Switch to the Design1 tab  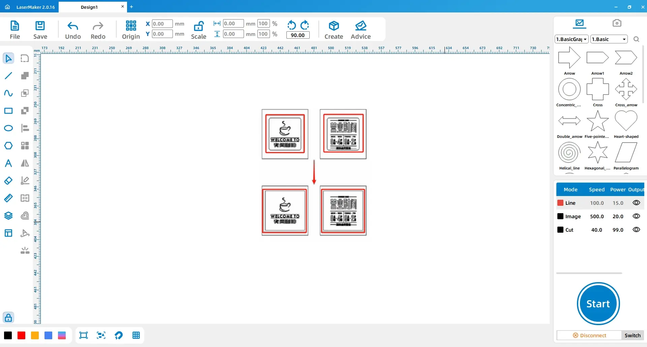click(89, 7)
